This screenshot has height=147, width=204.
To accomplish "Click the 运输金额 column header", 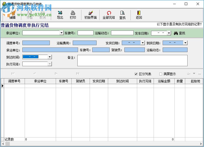I will [x=164, y=81].
